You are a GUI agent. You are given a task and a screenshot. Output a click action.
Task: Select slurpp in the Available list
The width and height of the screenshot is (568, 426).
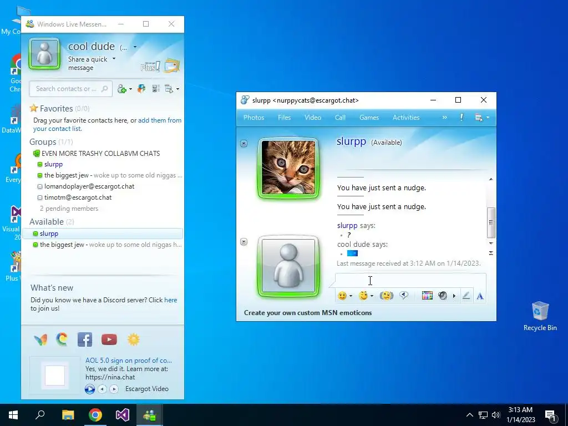(103, 234)
